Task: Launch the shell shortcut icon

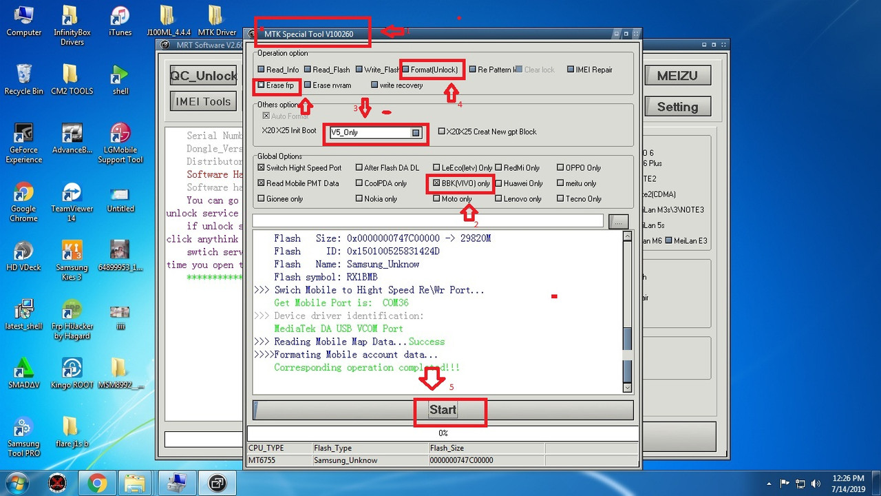Action: [120, 79]
